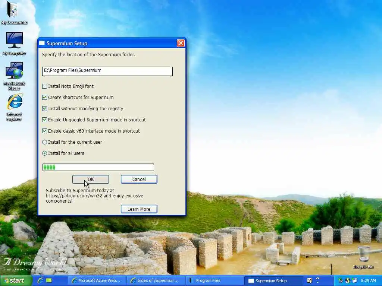Image resolution: width=382 pixels, height=286 pixels.
Task: Open the Recycle Bin icon
Action: pyautogui.click(x=363, y=257)
